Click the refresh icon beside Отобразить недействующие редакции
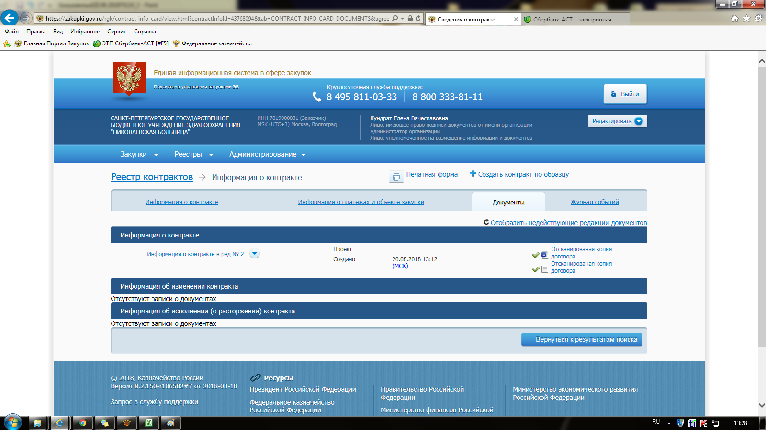Screen dimensions: 766x430 click(x=486, y=222)
